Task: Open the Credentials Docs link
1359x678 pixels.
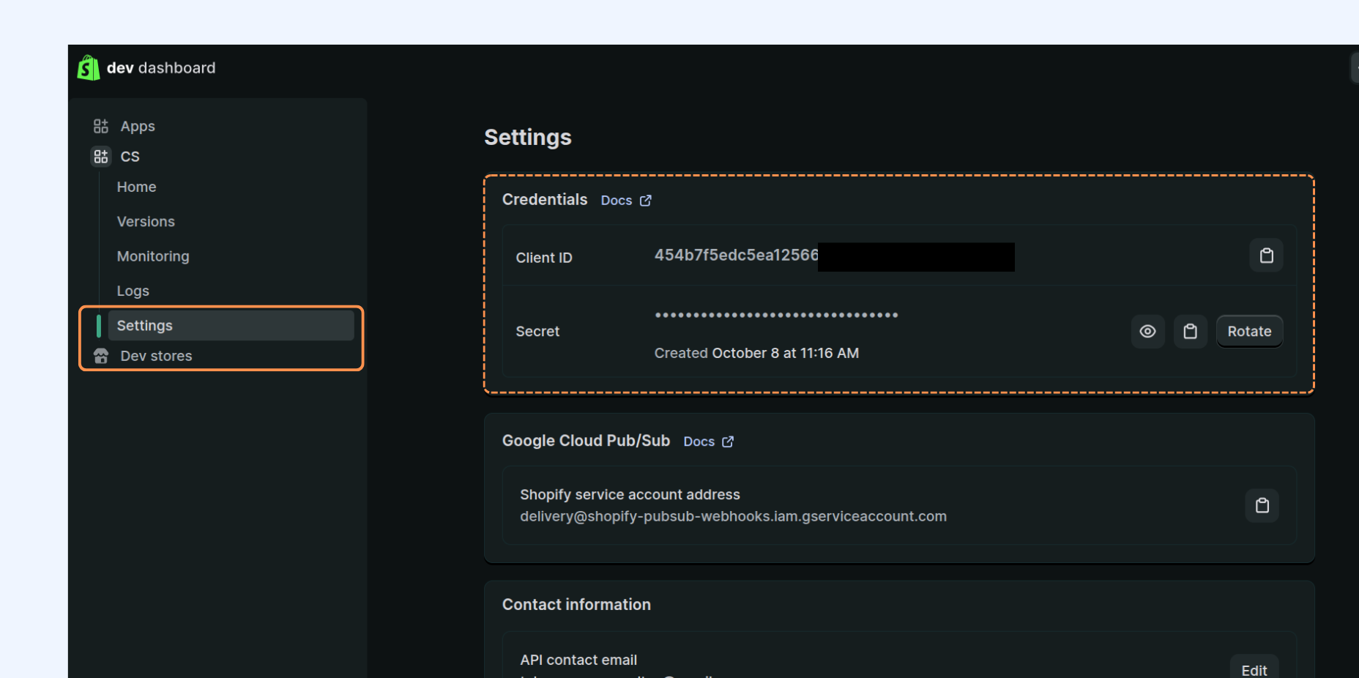Action: [617, 201]
